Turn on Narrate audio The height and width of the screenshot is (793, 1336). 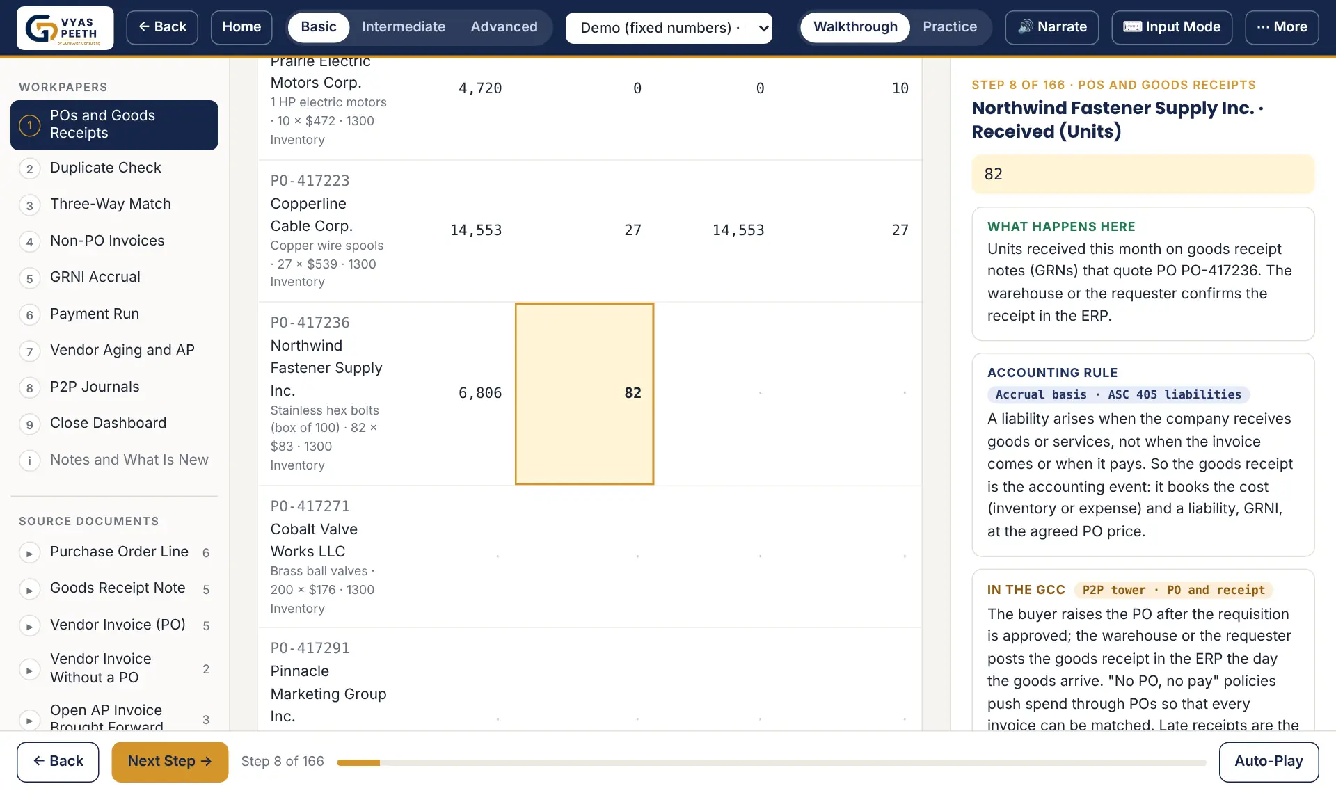1052,27
